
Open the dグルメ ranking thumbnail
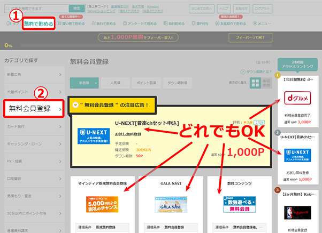pyautogui.click(x=298, y=99)
